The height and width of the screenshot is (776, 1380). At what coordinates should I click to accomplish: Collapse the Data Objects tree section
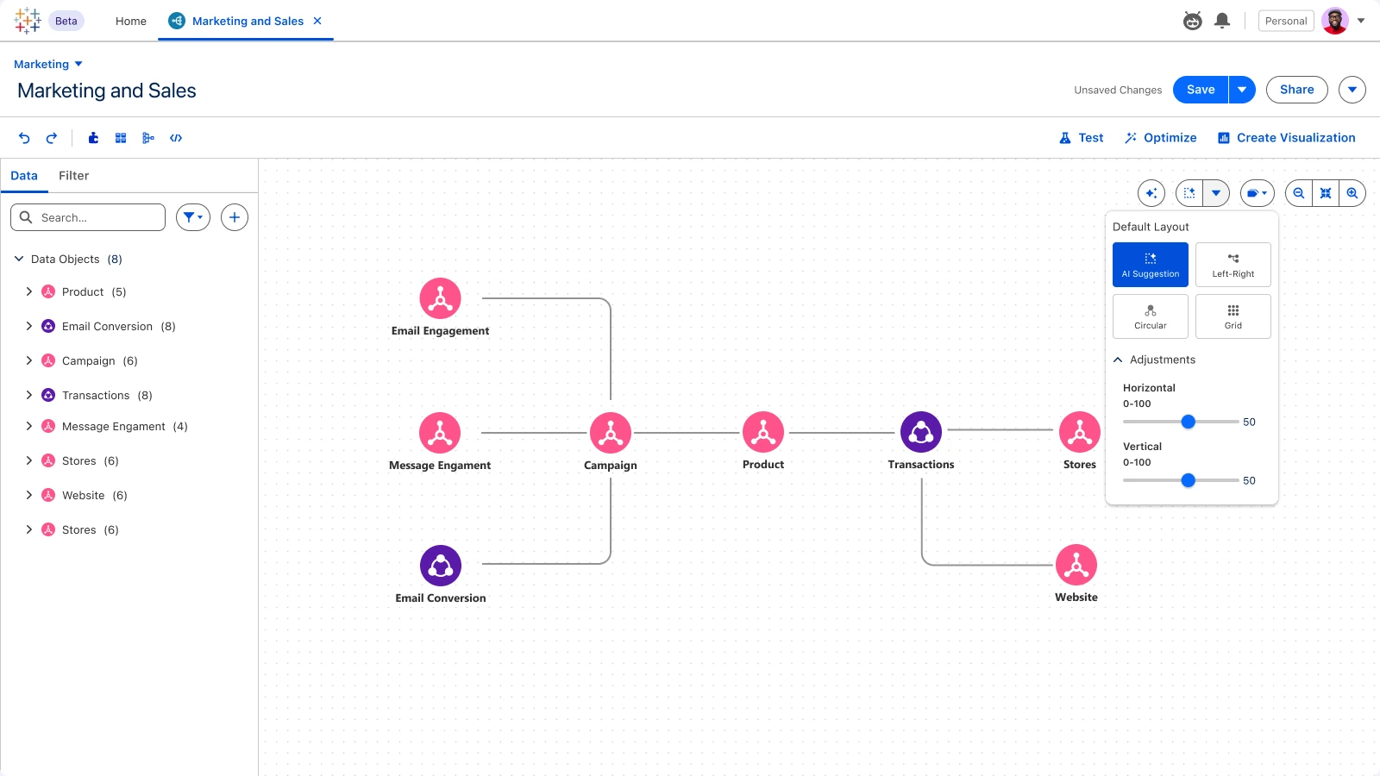tap(19, 259)
